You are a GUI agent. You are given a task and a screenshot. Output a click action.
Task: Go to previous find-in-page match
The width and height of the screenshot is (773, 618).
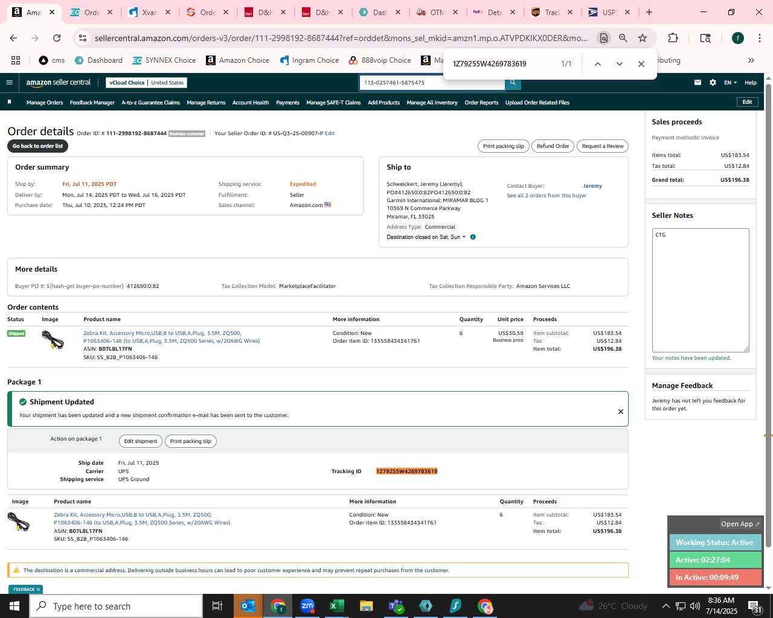pyautogui.click(x=597, y=64)
